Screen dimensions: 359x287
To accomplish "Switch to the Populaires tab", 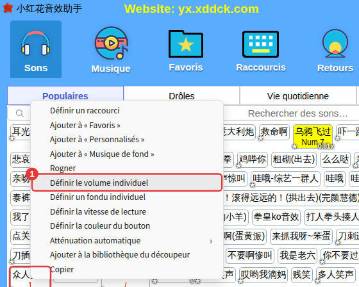I will pyautogui.click(x=65, y=96).
